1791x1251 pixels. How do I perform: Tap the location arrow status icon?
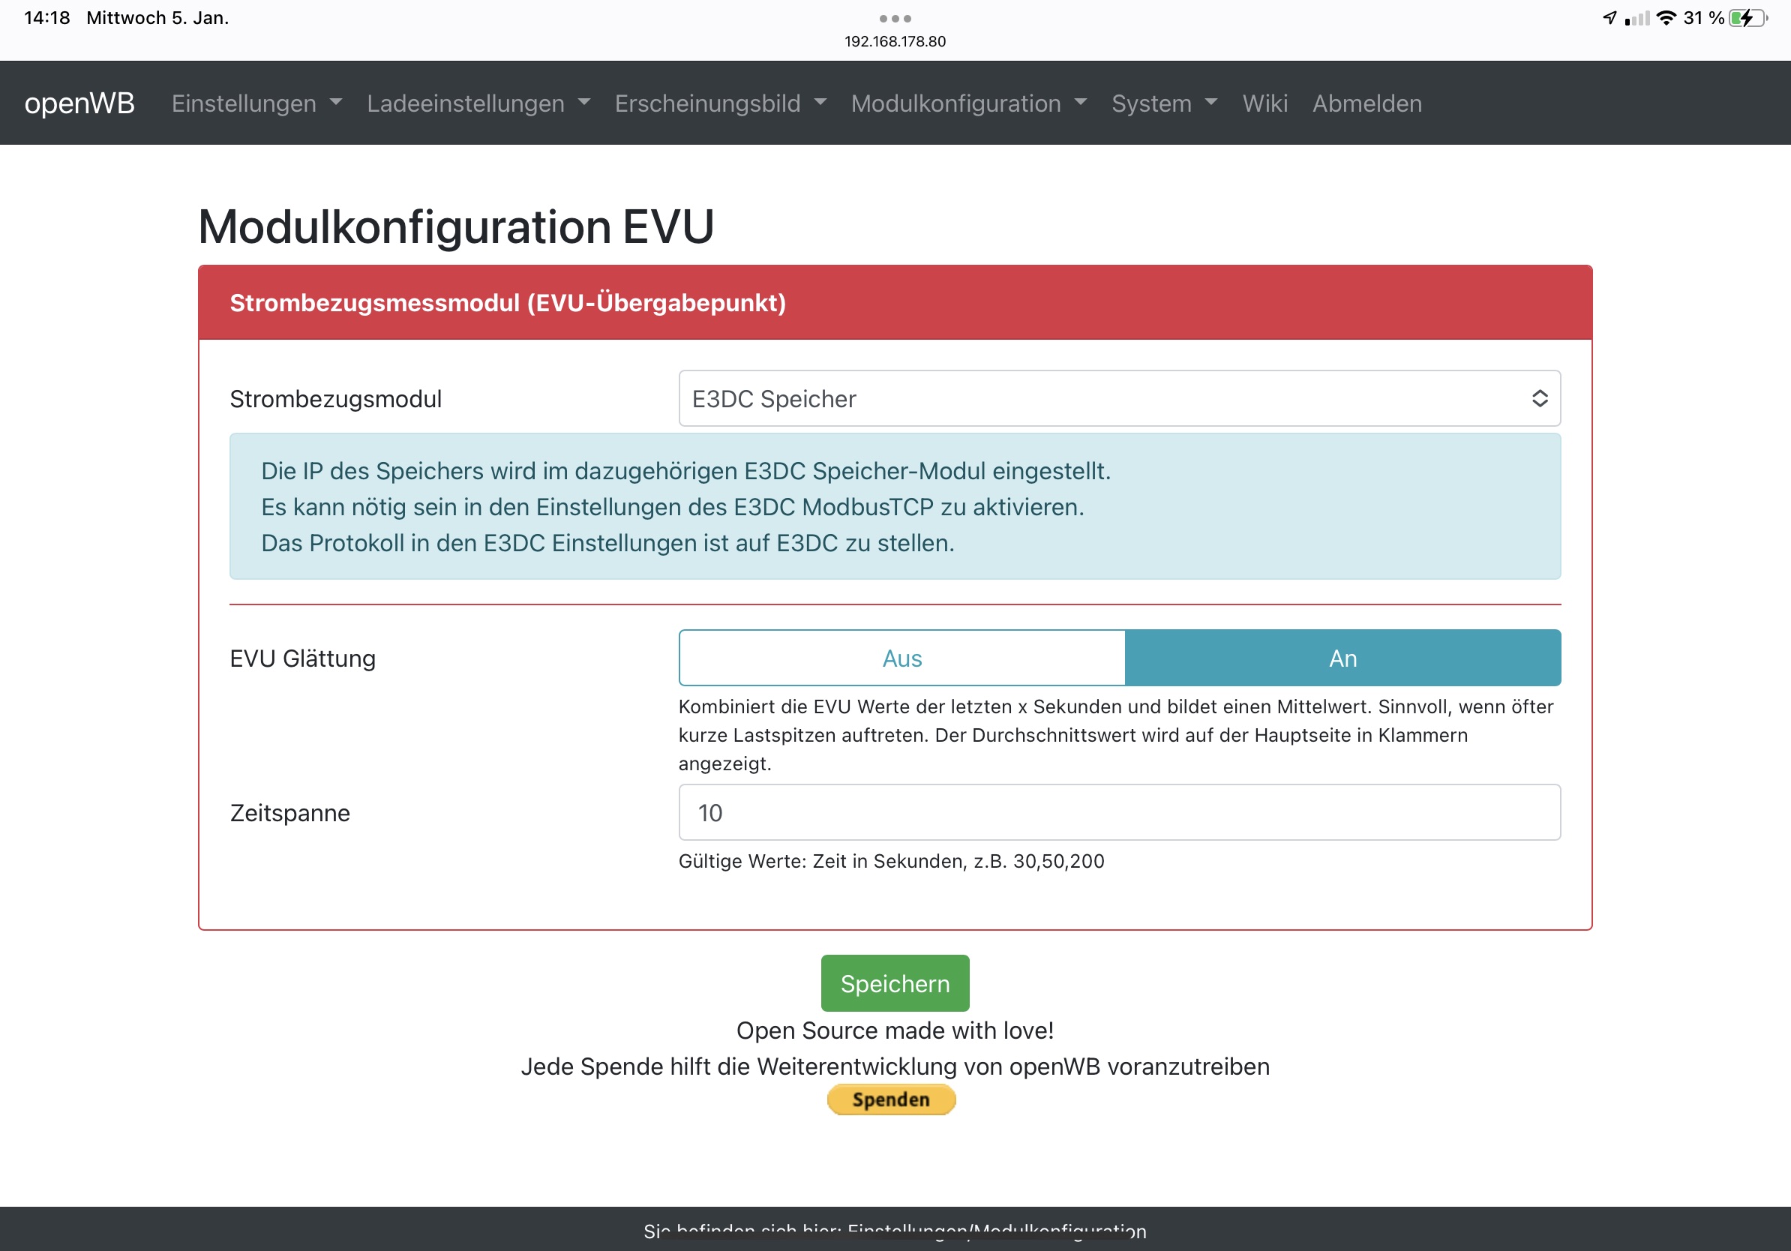[x=1609, y=18]
